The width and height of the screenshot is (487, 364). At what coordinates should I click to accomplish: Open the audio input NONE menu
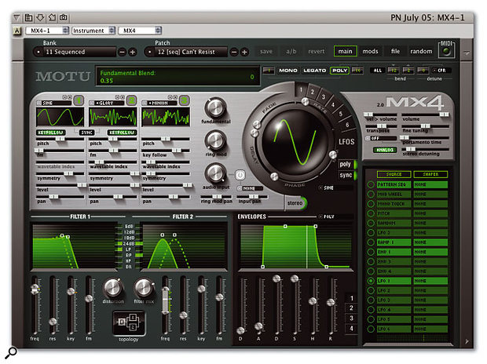click(251, 188)
